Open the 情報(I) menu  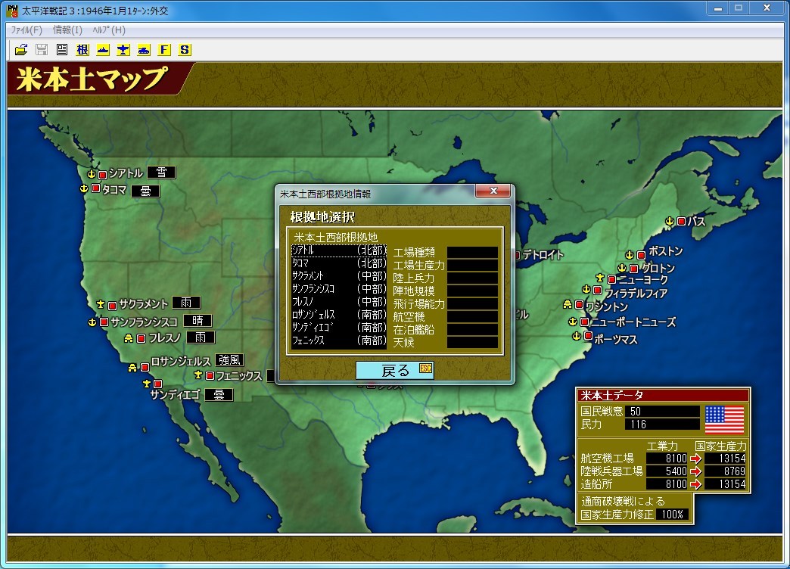[67, 30]
